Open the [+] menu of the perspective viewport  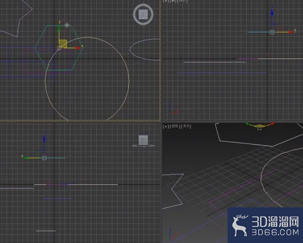click(x=166, y=127)
